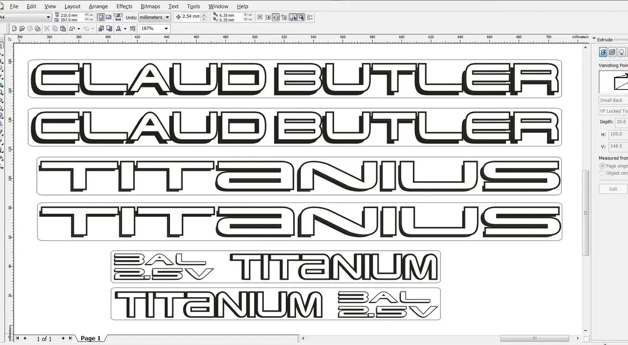Click the vertical scrollbar thumb
This screenshot has height=345, width=628.
pyautogui.click(x=585, y=213)
